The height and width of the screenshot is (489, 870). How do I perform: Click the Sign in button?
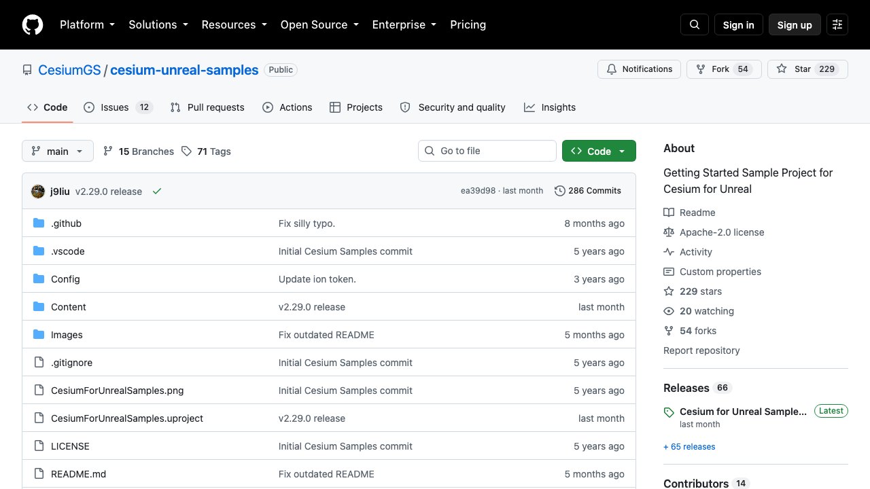(x=739, y=25)
